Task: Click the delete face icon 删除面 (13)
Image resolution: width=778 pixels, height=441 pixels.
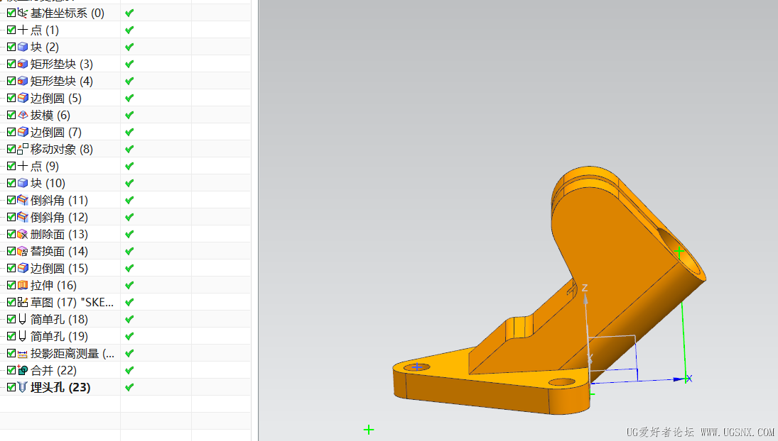Action: [22, 234]
